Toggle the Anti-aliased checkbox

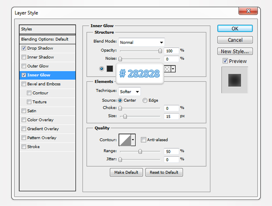143,140
